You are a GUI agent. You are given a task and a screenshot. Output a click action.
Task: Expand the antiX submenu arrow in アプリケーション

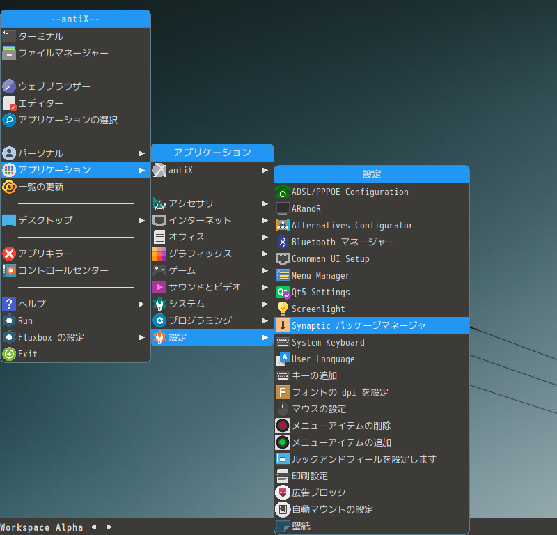(265, 170)
